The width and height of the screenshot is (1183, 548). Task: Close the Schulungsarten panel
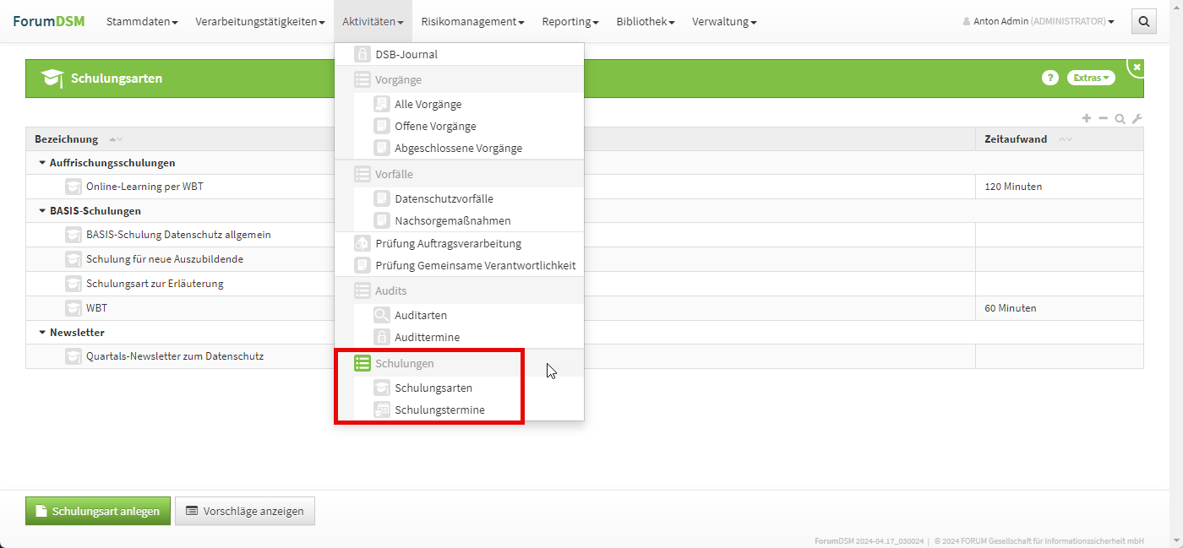click(x=1137, y=67)
